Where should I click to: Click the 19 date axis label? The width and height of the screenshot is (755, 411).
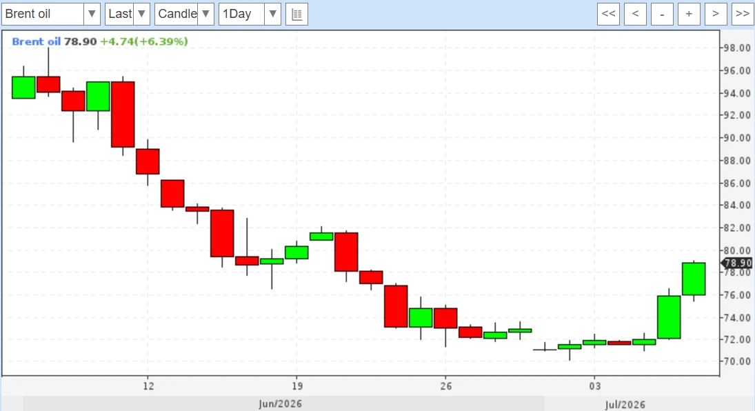(x=297, y=386)
